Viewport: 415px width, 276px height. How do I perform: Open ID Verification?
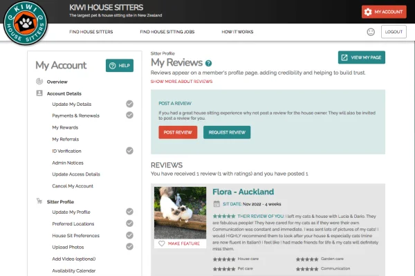point(66,151)
